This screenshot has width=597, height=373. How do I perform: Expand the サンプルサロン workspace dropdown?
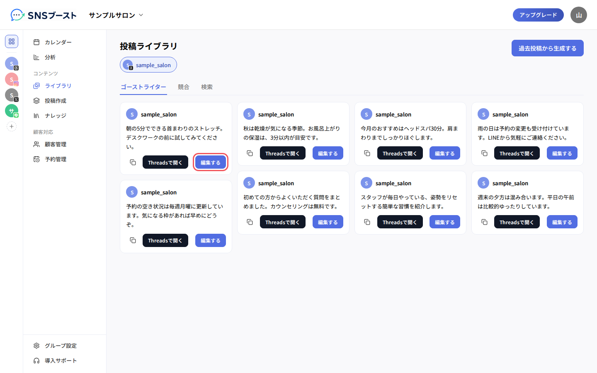coord(116,15)
